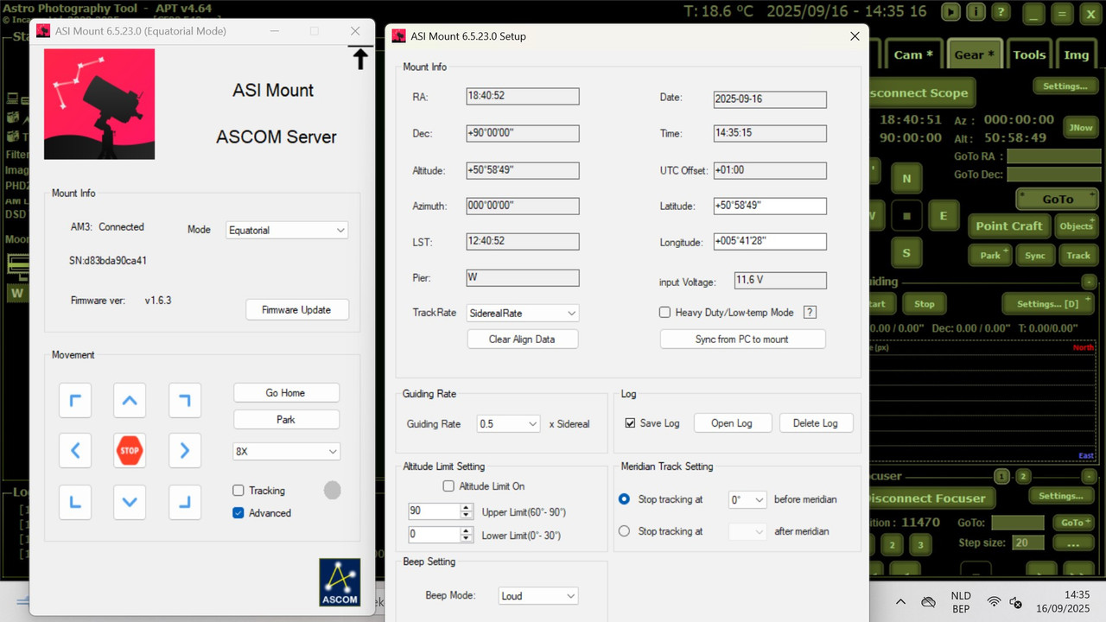
Task: Click the Upper Limit value field
Action: click(434, 511)
